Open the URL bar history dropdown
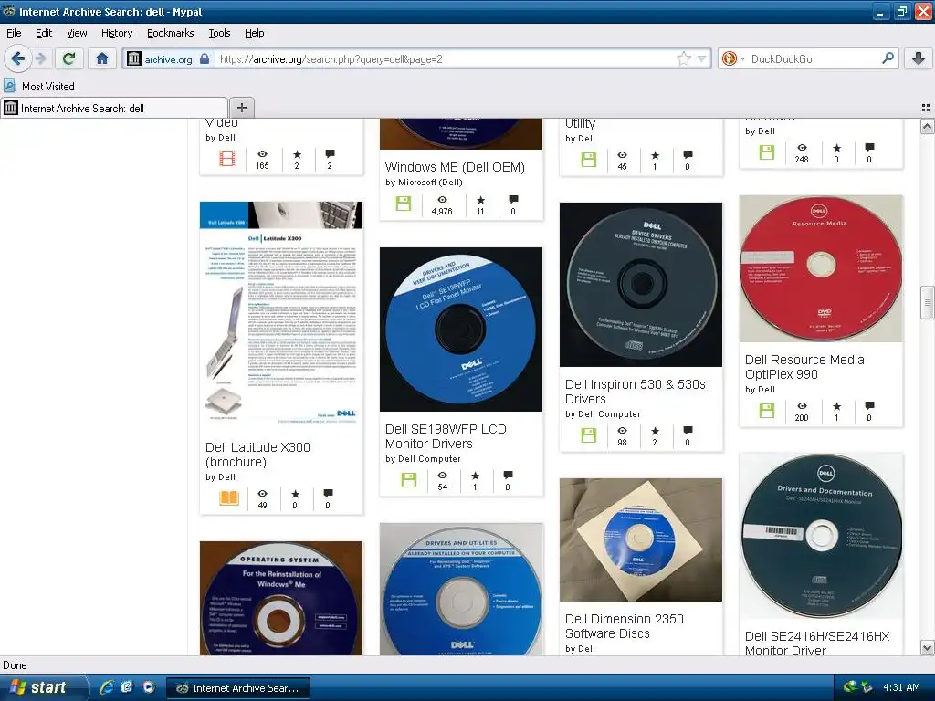The height and width of the screenshot is (701, 935). point(702,58)
